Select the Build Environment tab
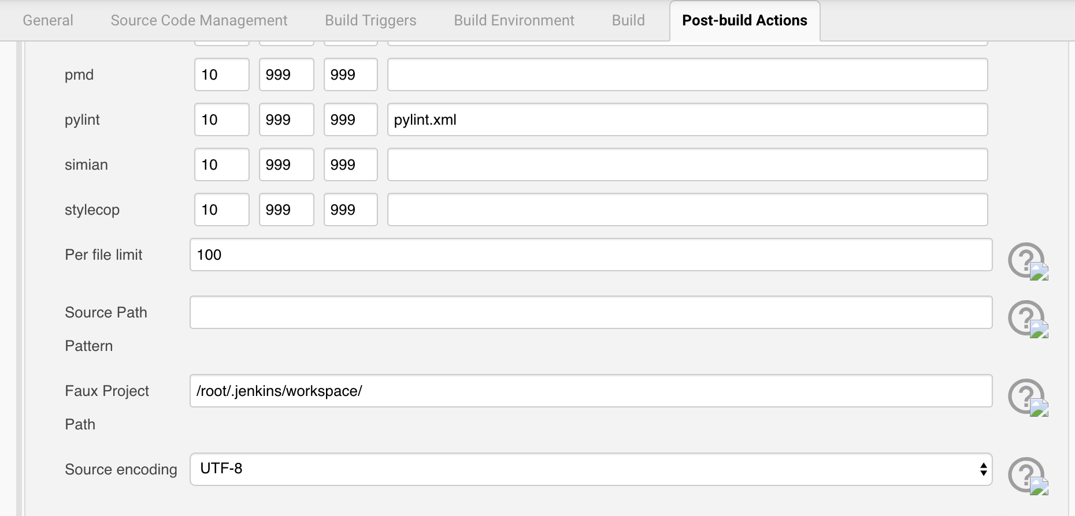Image resolution: width=1075 pixels, height=516 pixels. [x=514, y=20]
